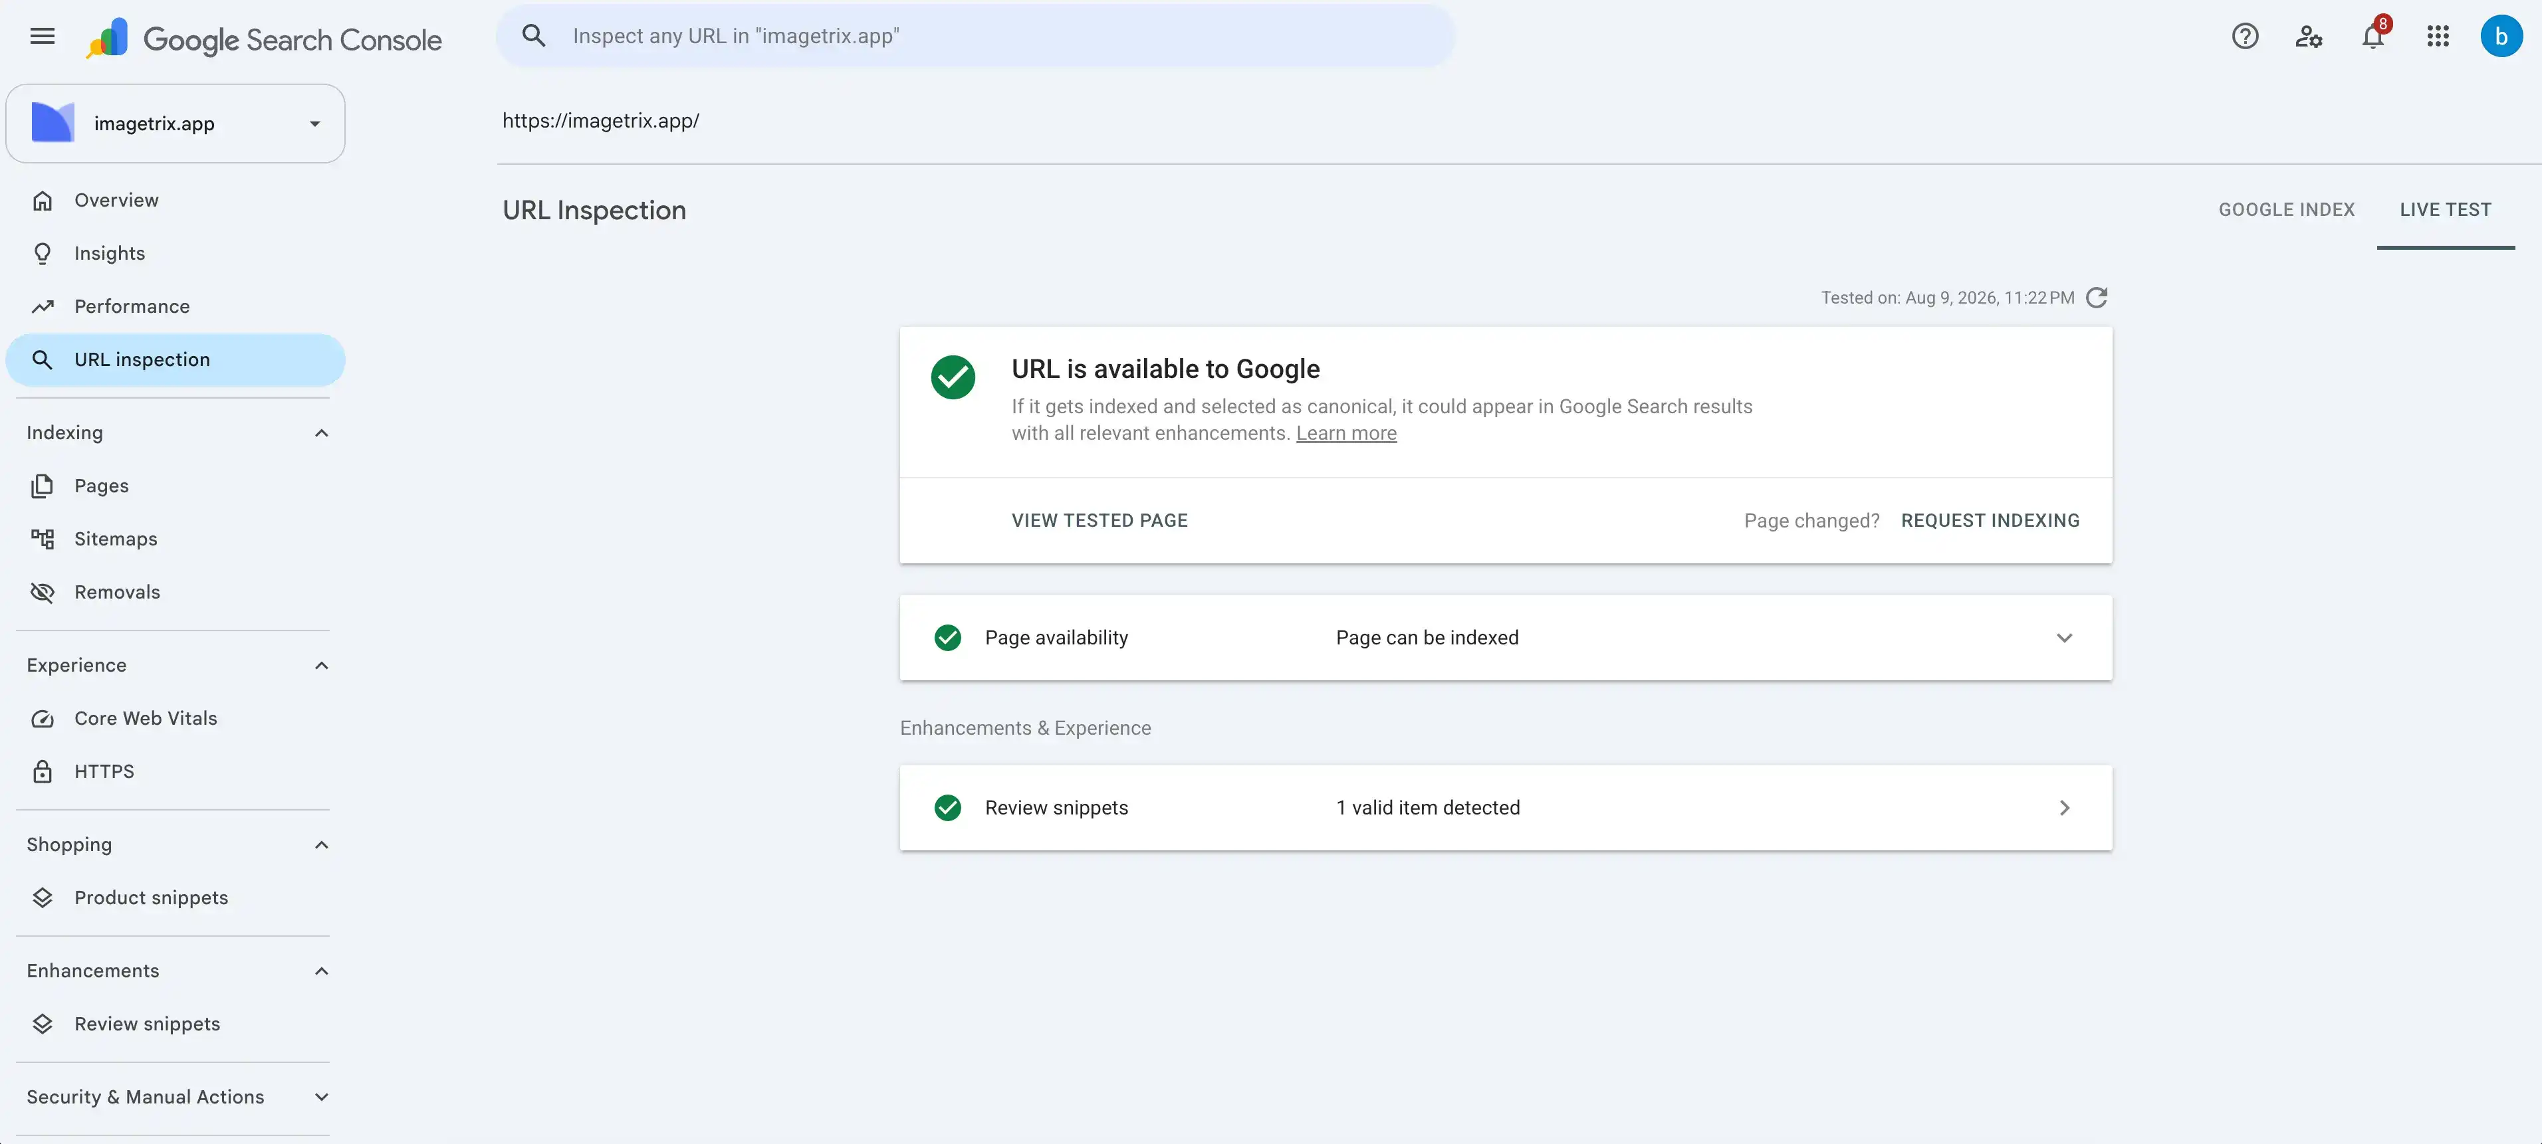Switch to the GOOGLE INDEX tab
This screenshot has height=1144, width=2542.
(x=2287, y=210)
